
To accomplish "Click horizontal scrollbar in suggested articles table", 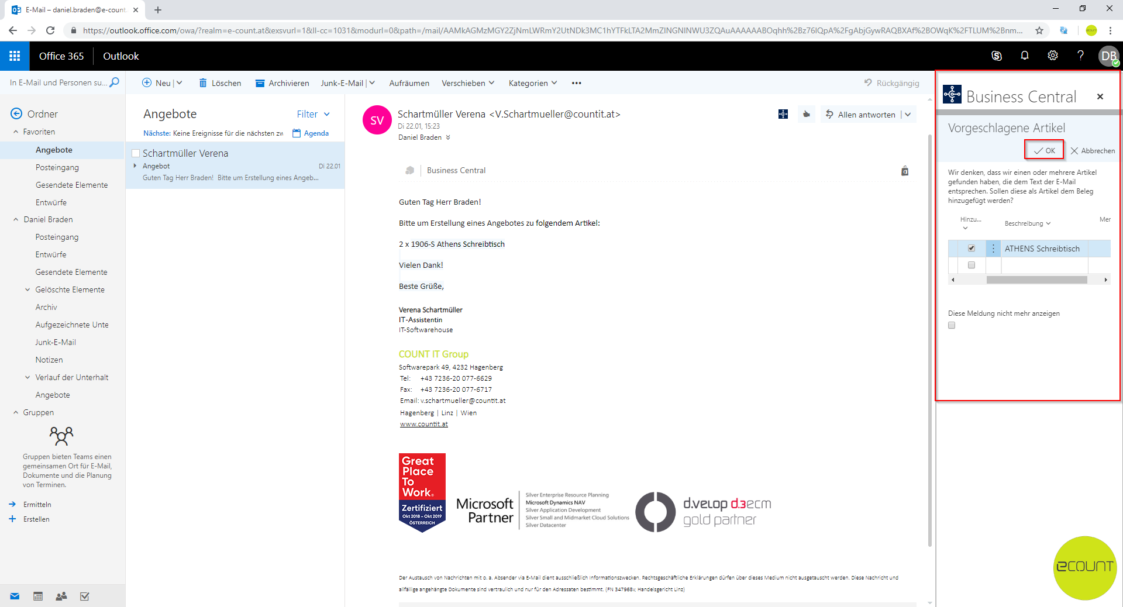I will (1036, 280).
